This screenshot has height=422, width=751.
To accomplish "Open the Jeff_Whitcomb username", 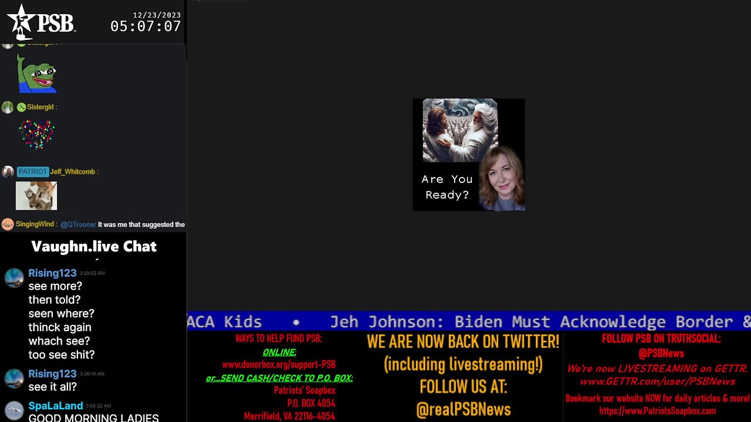I will (73, 172).
